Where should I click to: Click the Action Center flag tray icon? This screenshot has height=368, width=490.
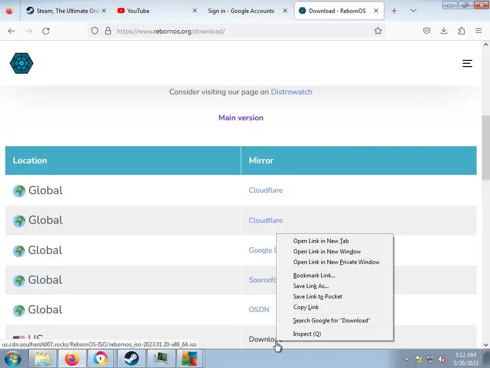(x=418, y=359)
